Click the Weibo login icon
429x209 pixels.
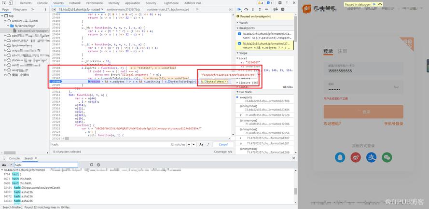pyautogui.click(x=356, y=157)
